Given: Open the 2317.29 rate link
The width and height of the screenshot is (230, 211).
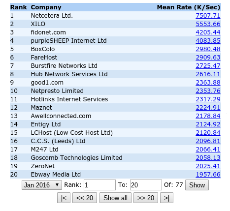Looking at the screenshot, I should pyautogui.click(x=208, y=99).
